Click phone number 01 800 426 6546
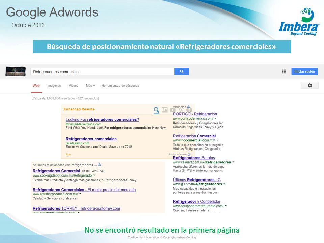The width and height of the screenshot is (324, 243). (93, 171)
